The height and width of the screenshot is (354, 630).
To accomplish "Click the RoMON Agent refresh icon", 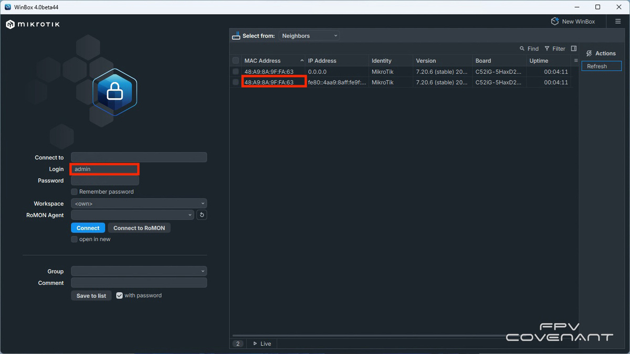I will (202, 215).
